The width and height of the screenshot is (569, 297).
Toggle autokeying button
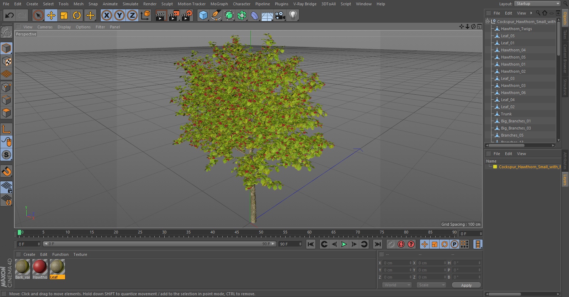[401, 244]
